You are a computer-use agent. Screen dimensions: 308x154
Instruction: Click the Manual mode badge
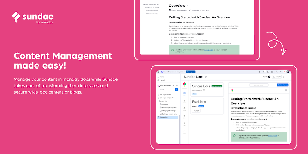201,106
